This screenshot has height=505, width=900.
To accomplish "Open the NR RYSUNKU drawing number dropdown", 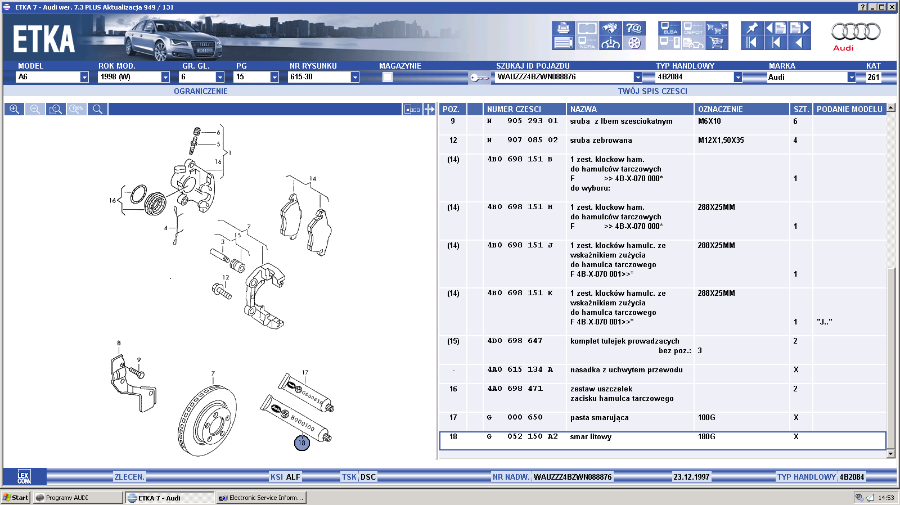I will (355, 77).
